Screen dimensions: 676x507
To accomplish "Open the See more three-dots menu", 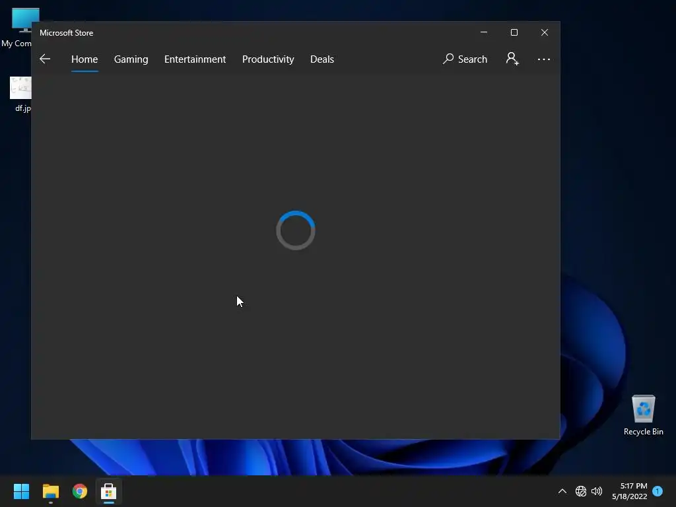I will point(544,59).
